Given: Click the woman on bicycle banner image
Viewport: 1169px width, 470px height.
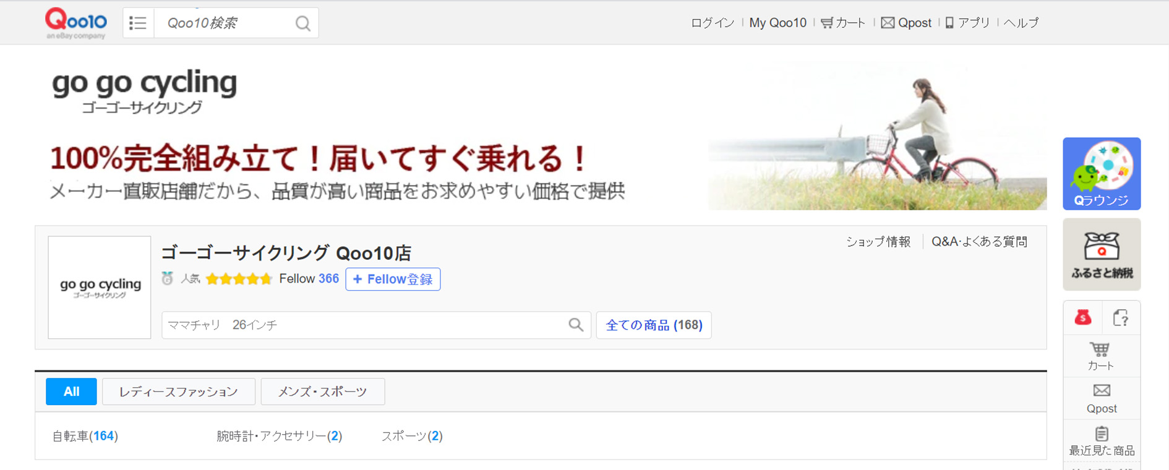Looking at the screenshot, I should (x=877, y=136).
